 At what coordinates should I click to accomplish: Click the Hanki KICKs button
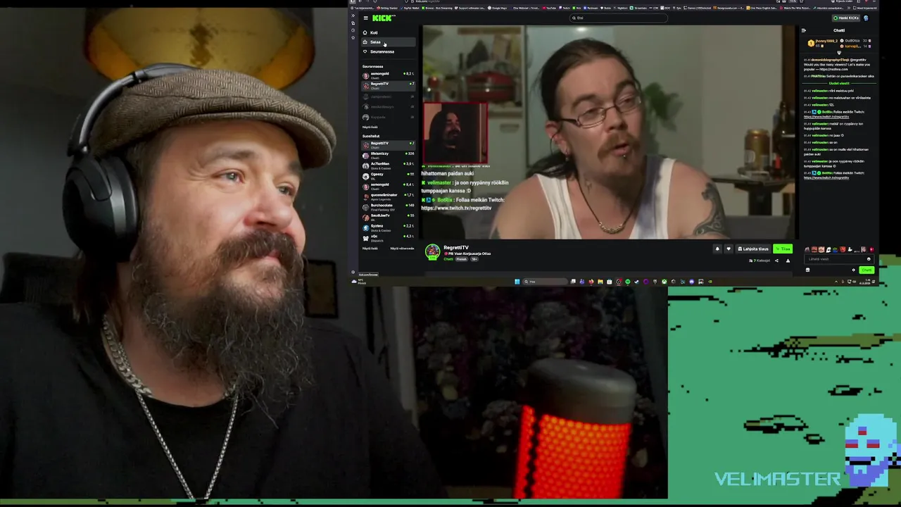[x=845, y=18]
